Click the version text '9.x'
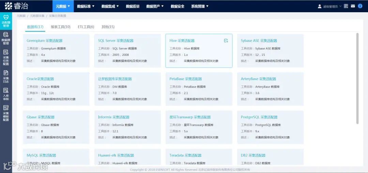The image size is (368, 173). (257, 131)
